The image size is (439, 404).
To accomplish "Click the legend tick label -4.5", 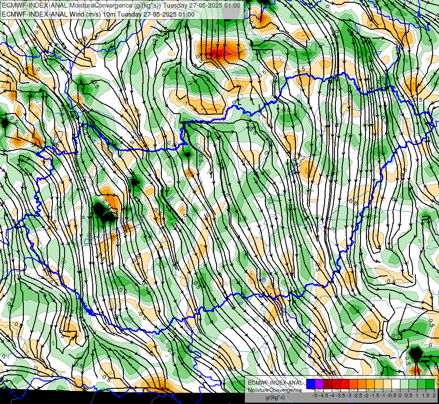I will [323, 395].
